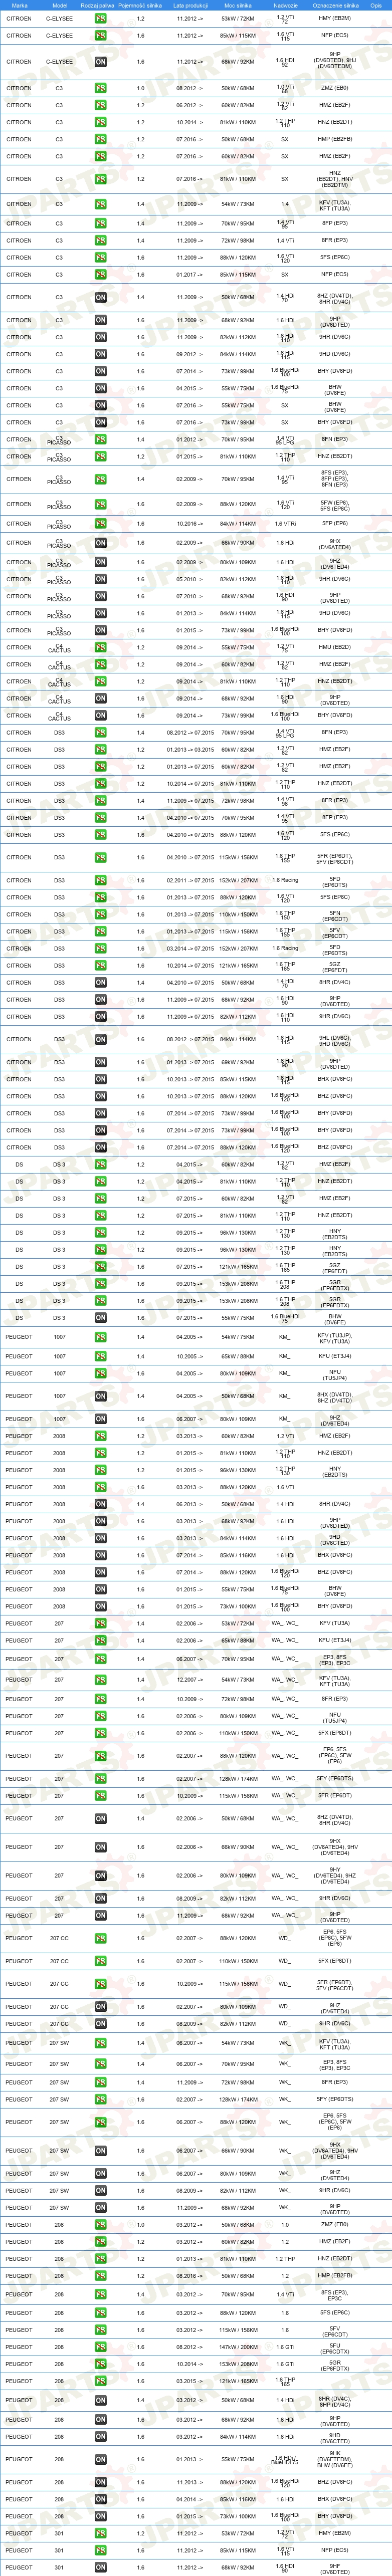The height and width of the screenshot is (2576, 392).
Task: Click ON icon in C4 Cactus BHY (DV6FD) row
Action: [x=100, y=716]
